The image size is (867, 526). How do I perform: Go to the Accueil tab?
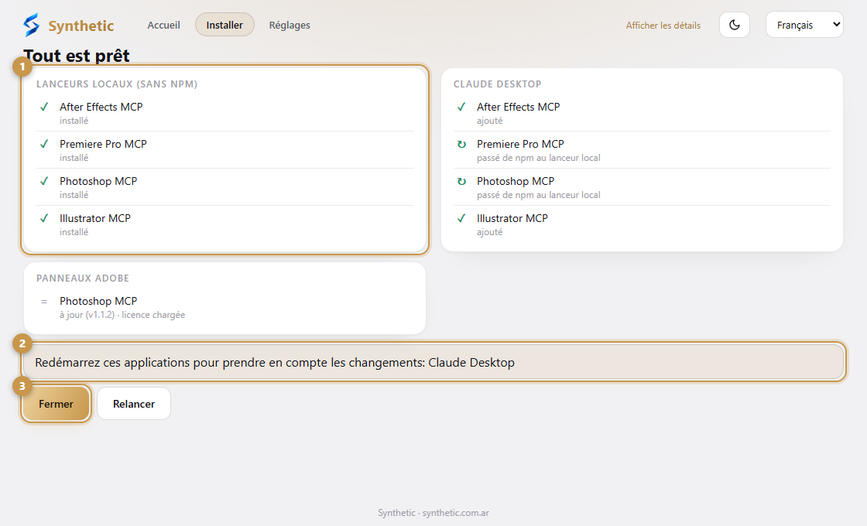click(x=163, y=25)
